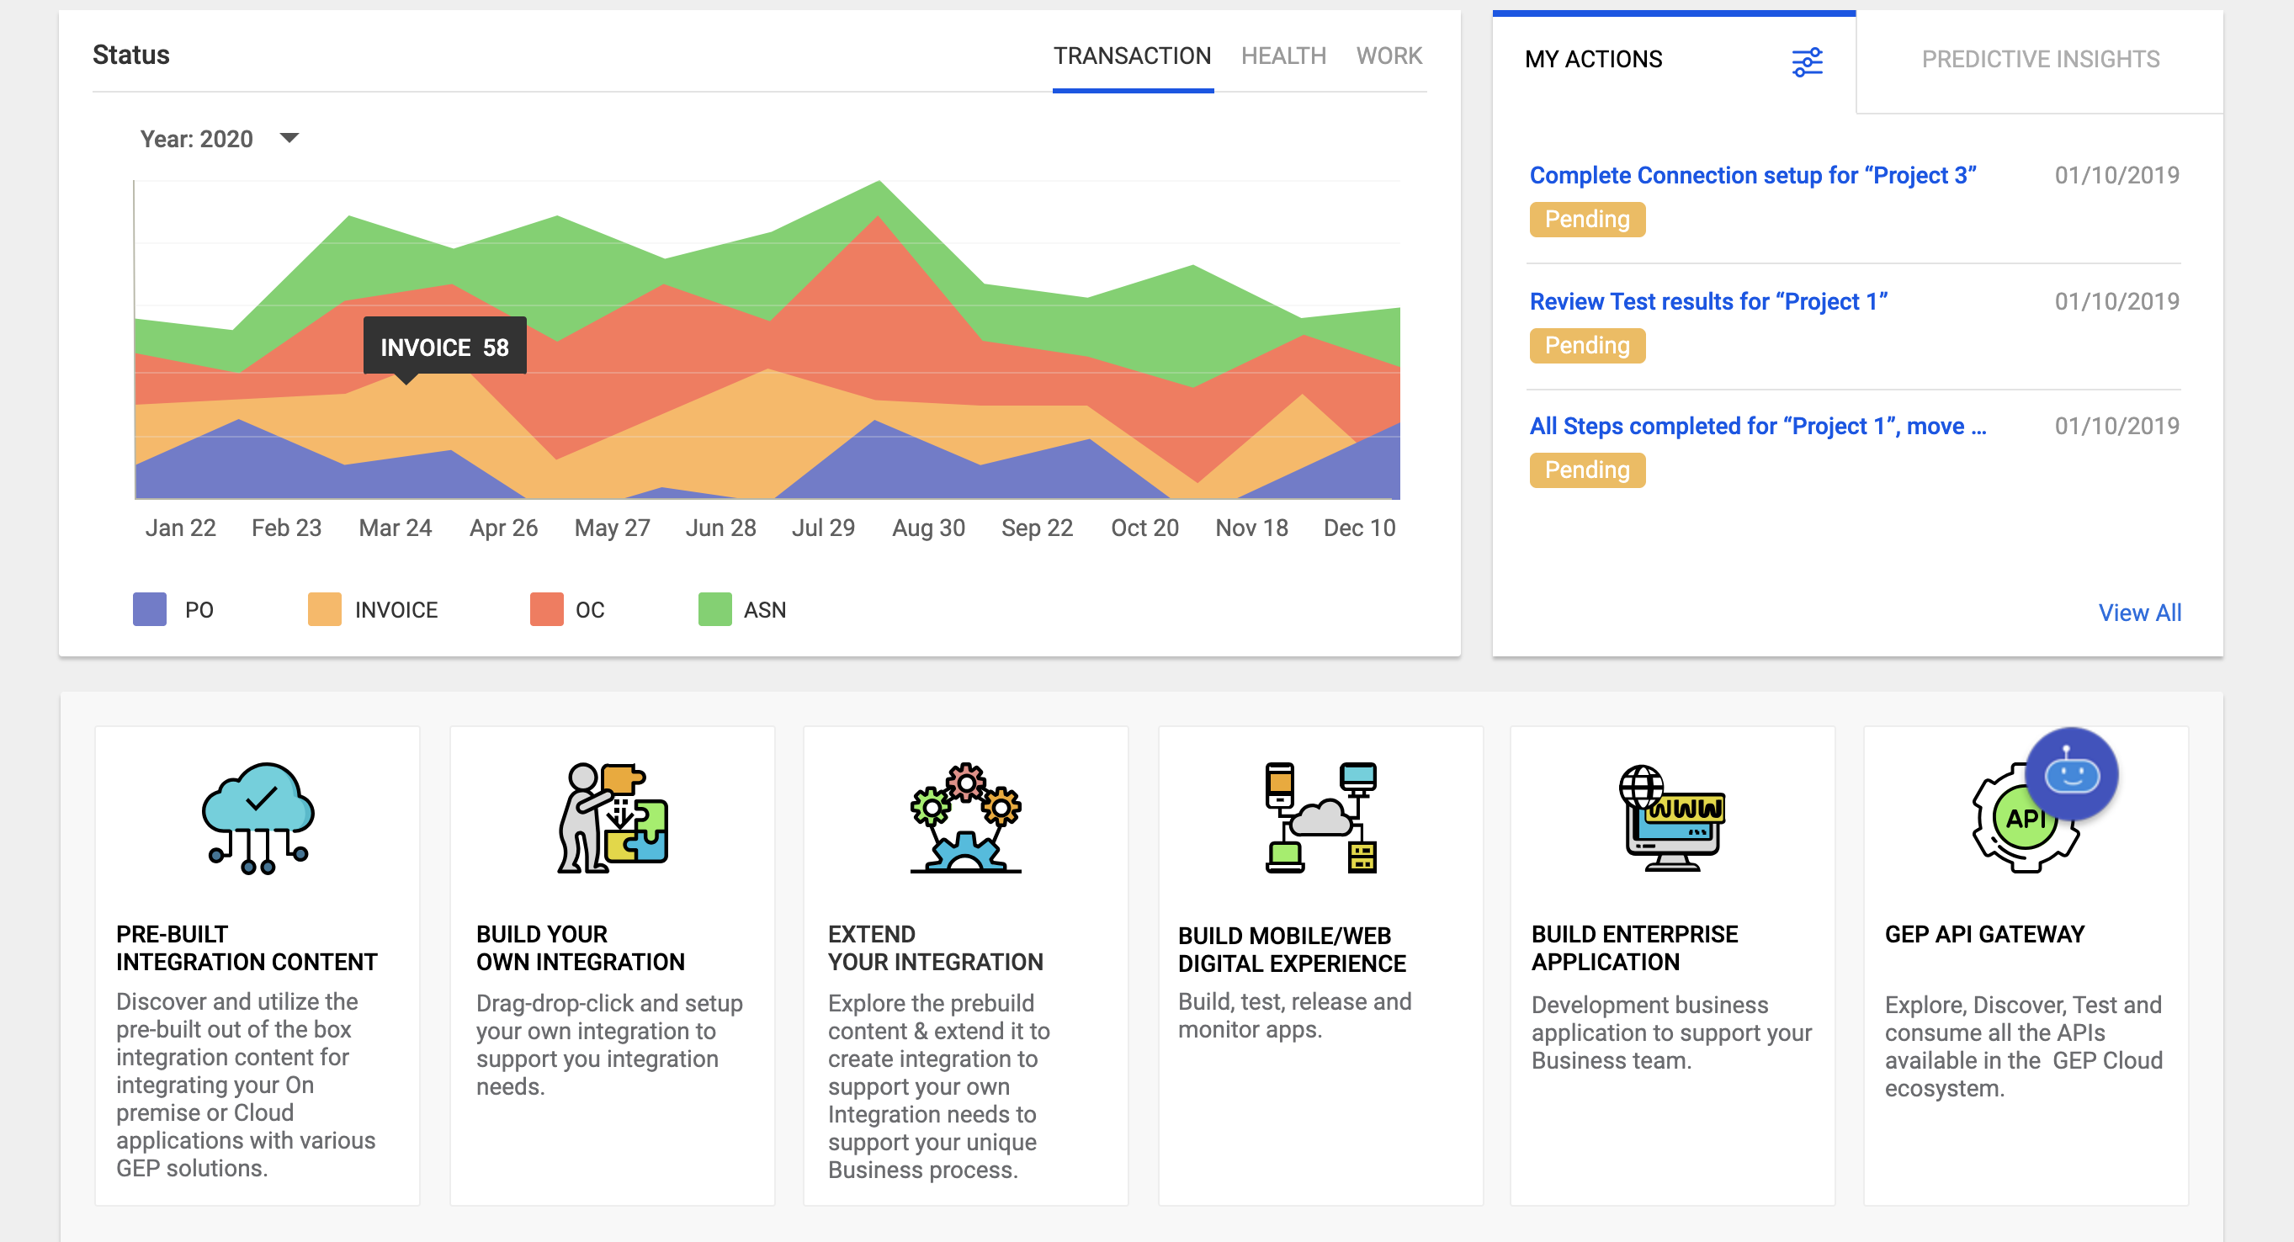
Task: Click the Build Mobile/Web devices cloud icon
Action: tap(1320, 817)
